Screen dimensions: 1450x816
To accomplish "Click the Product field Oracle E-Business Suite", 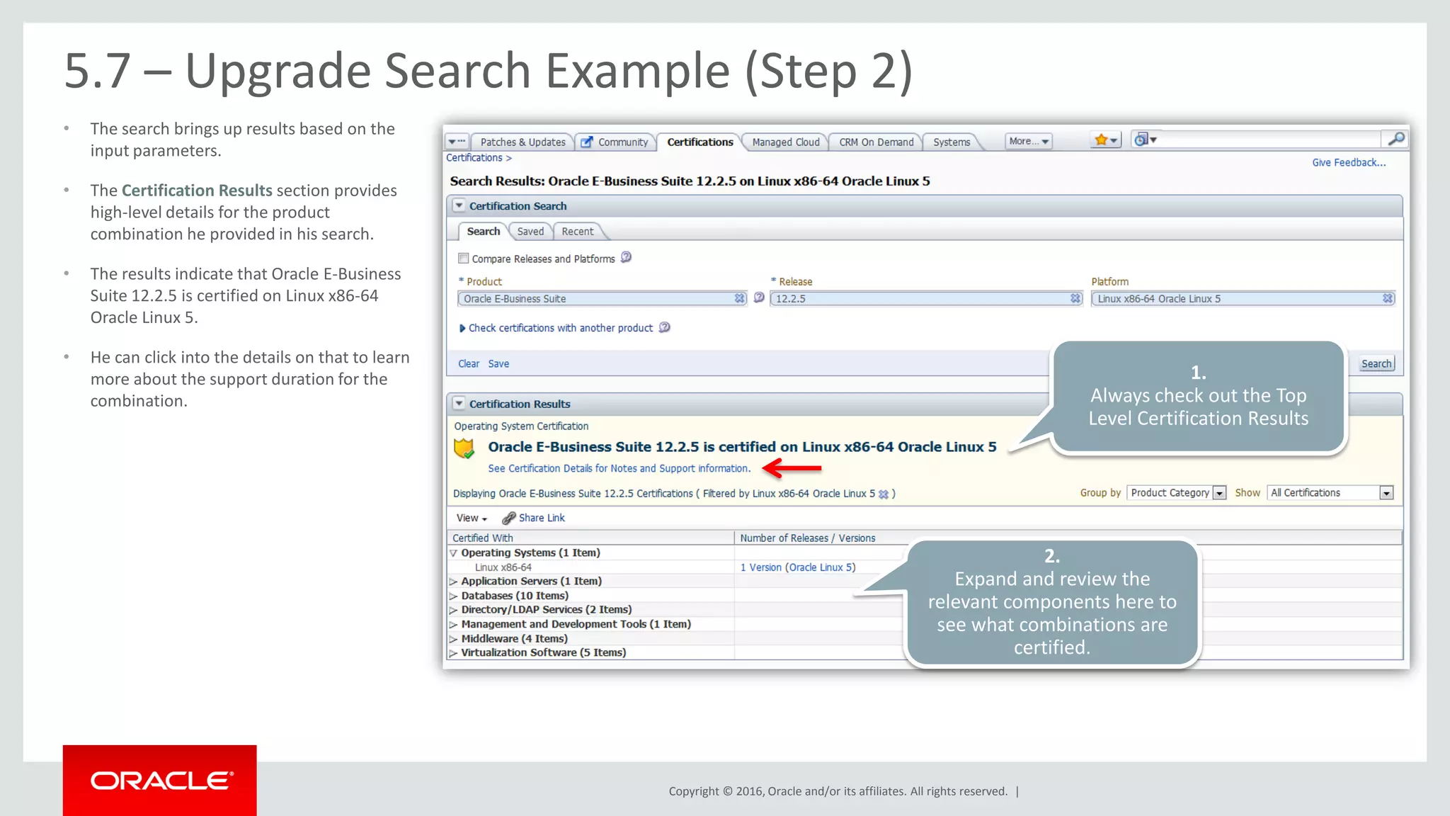I will [x=602, y=299].
